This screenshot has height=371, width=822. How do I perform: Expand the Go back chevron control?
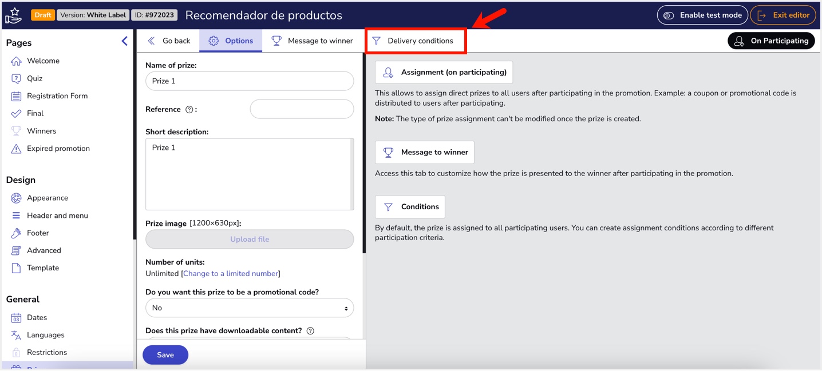pos(151,41)
